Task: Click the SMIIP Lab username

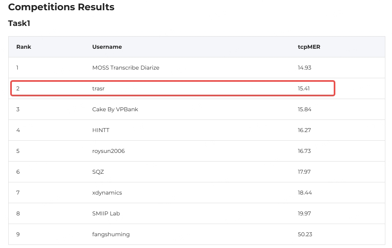Action: [106, 213]
